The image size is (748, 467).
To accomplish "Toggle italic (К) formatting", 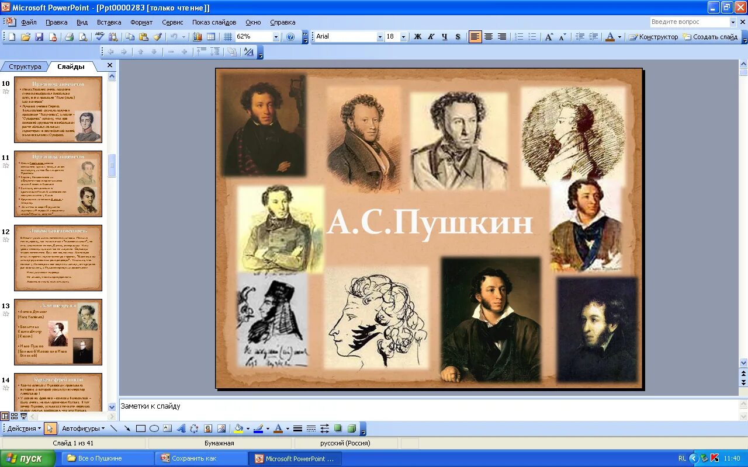I will click(431, 37).
